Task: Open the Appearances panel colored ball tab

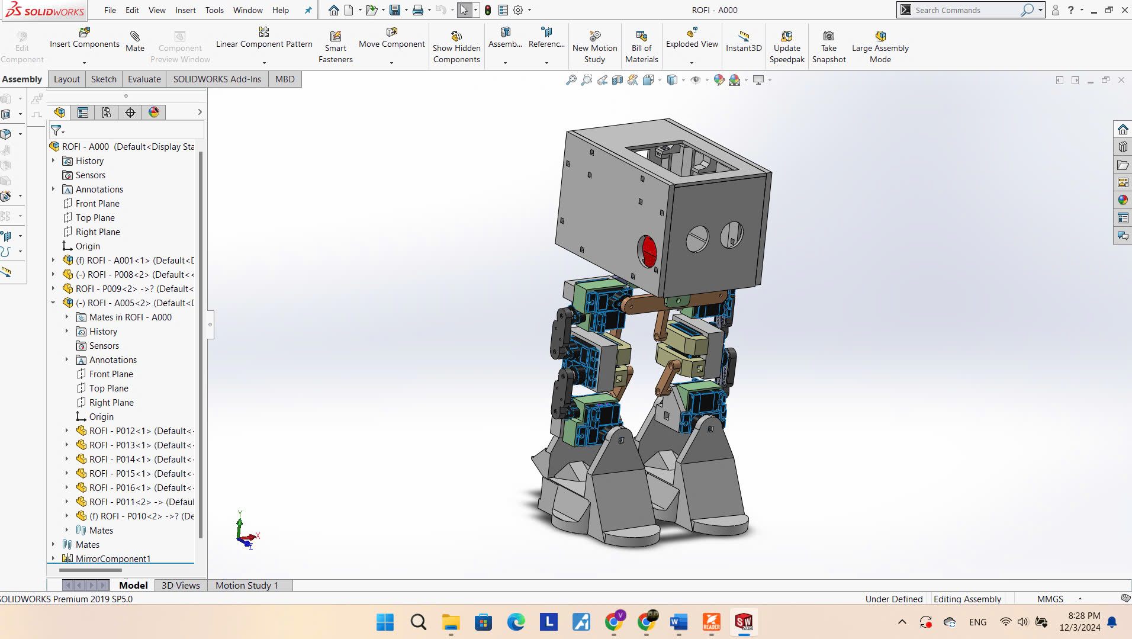Action: coord(153,112)
